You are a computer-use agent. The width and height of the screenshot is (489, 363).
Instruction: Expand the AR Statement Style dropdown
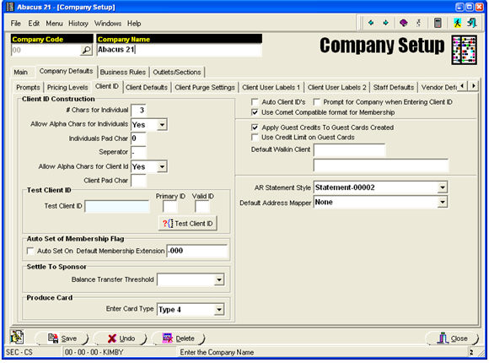coord(443,187)
